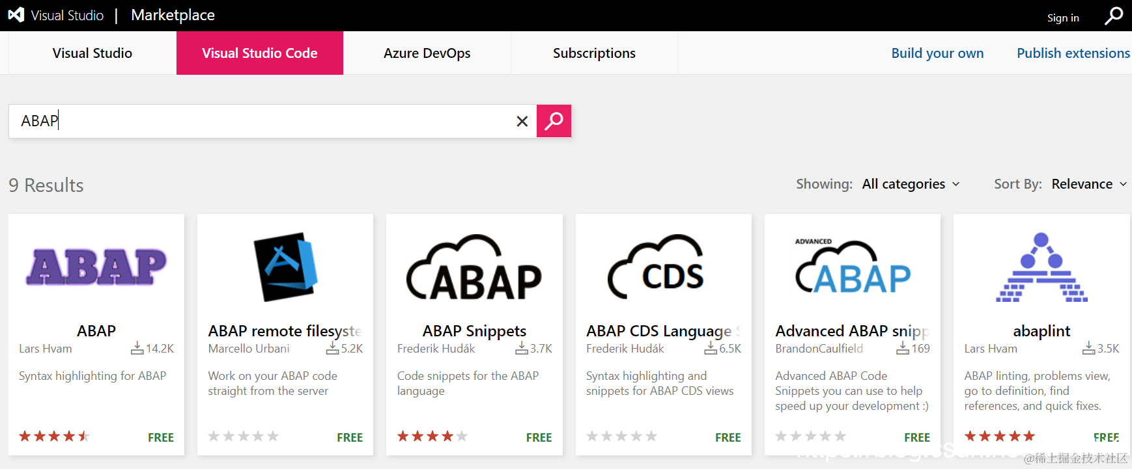Click download icon next to 3.7K
Viewport: 1132px width, 469px height.
(522, 348)
